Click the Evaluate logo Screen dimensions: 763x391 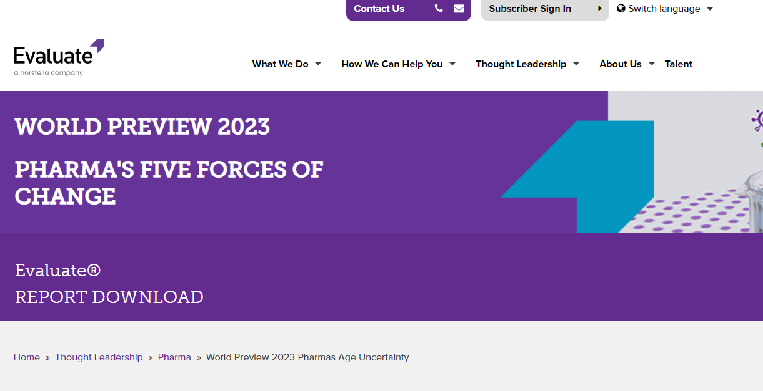pos(59,58)
